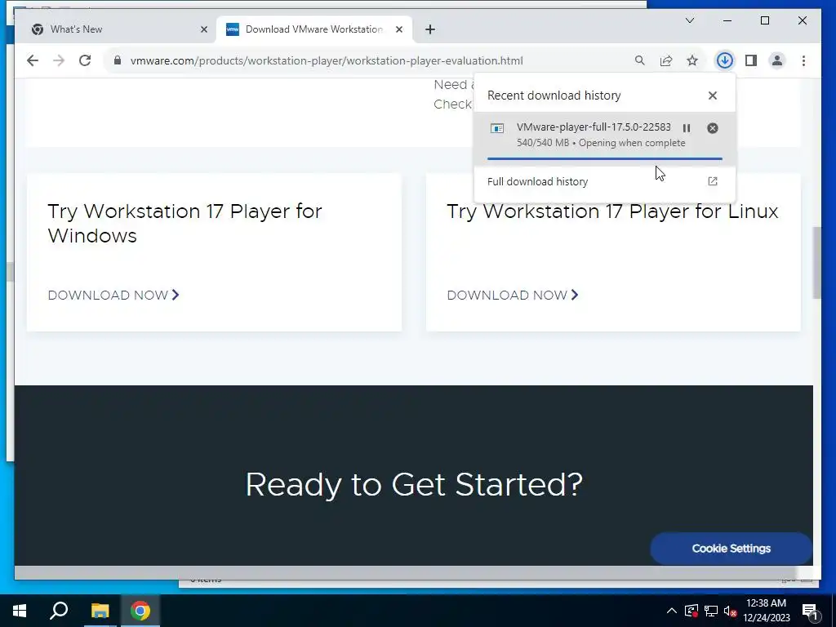Viewport: 836px width, 627px height.
Task: Click the VMware-player-full-17.5.0 file icon
Action: point(497,128)
